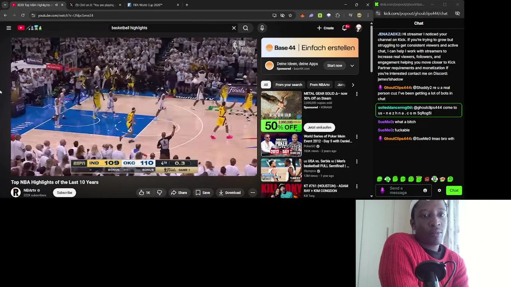The height and width of the screenshot is (287, 511).
Task: Open a new browser tab
Action: pyautogui.click(x=187, y=5)
